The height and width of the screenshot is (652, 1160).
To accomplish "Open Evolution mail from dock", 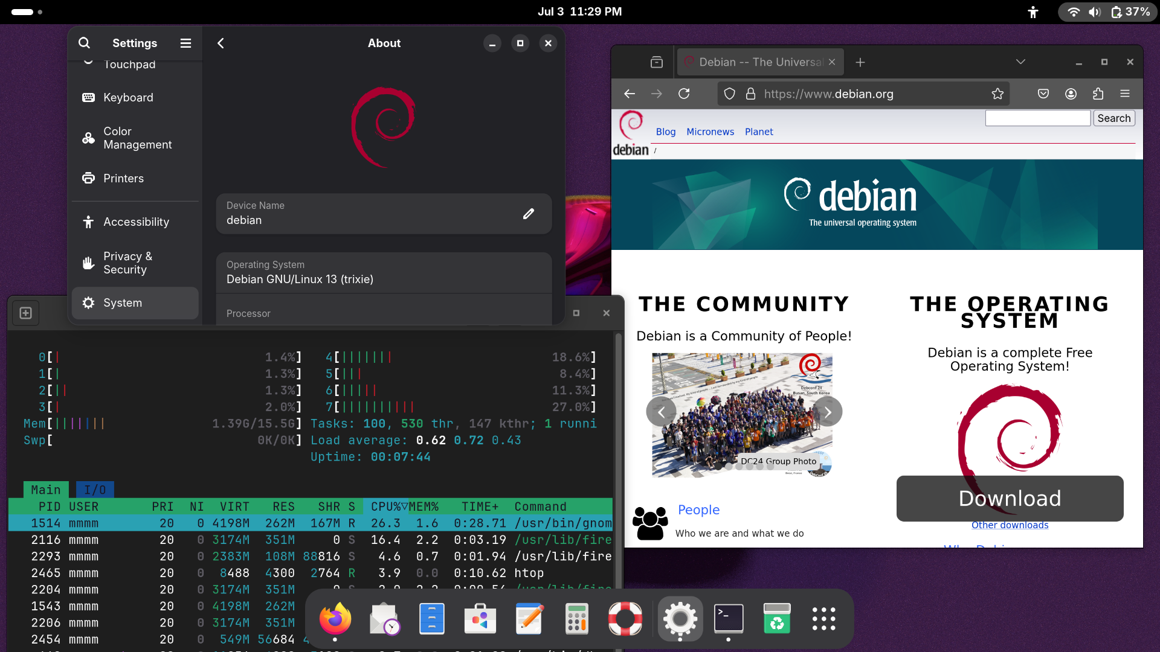I will [x=384, y=619].
